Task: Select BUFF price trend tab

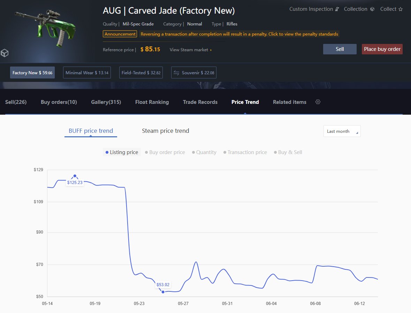Action: (x=91, y=131)
